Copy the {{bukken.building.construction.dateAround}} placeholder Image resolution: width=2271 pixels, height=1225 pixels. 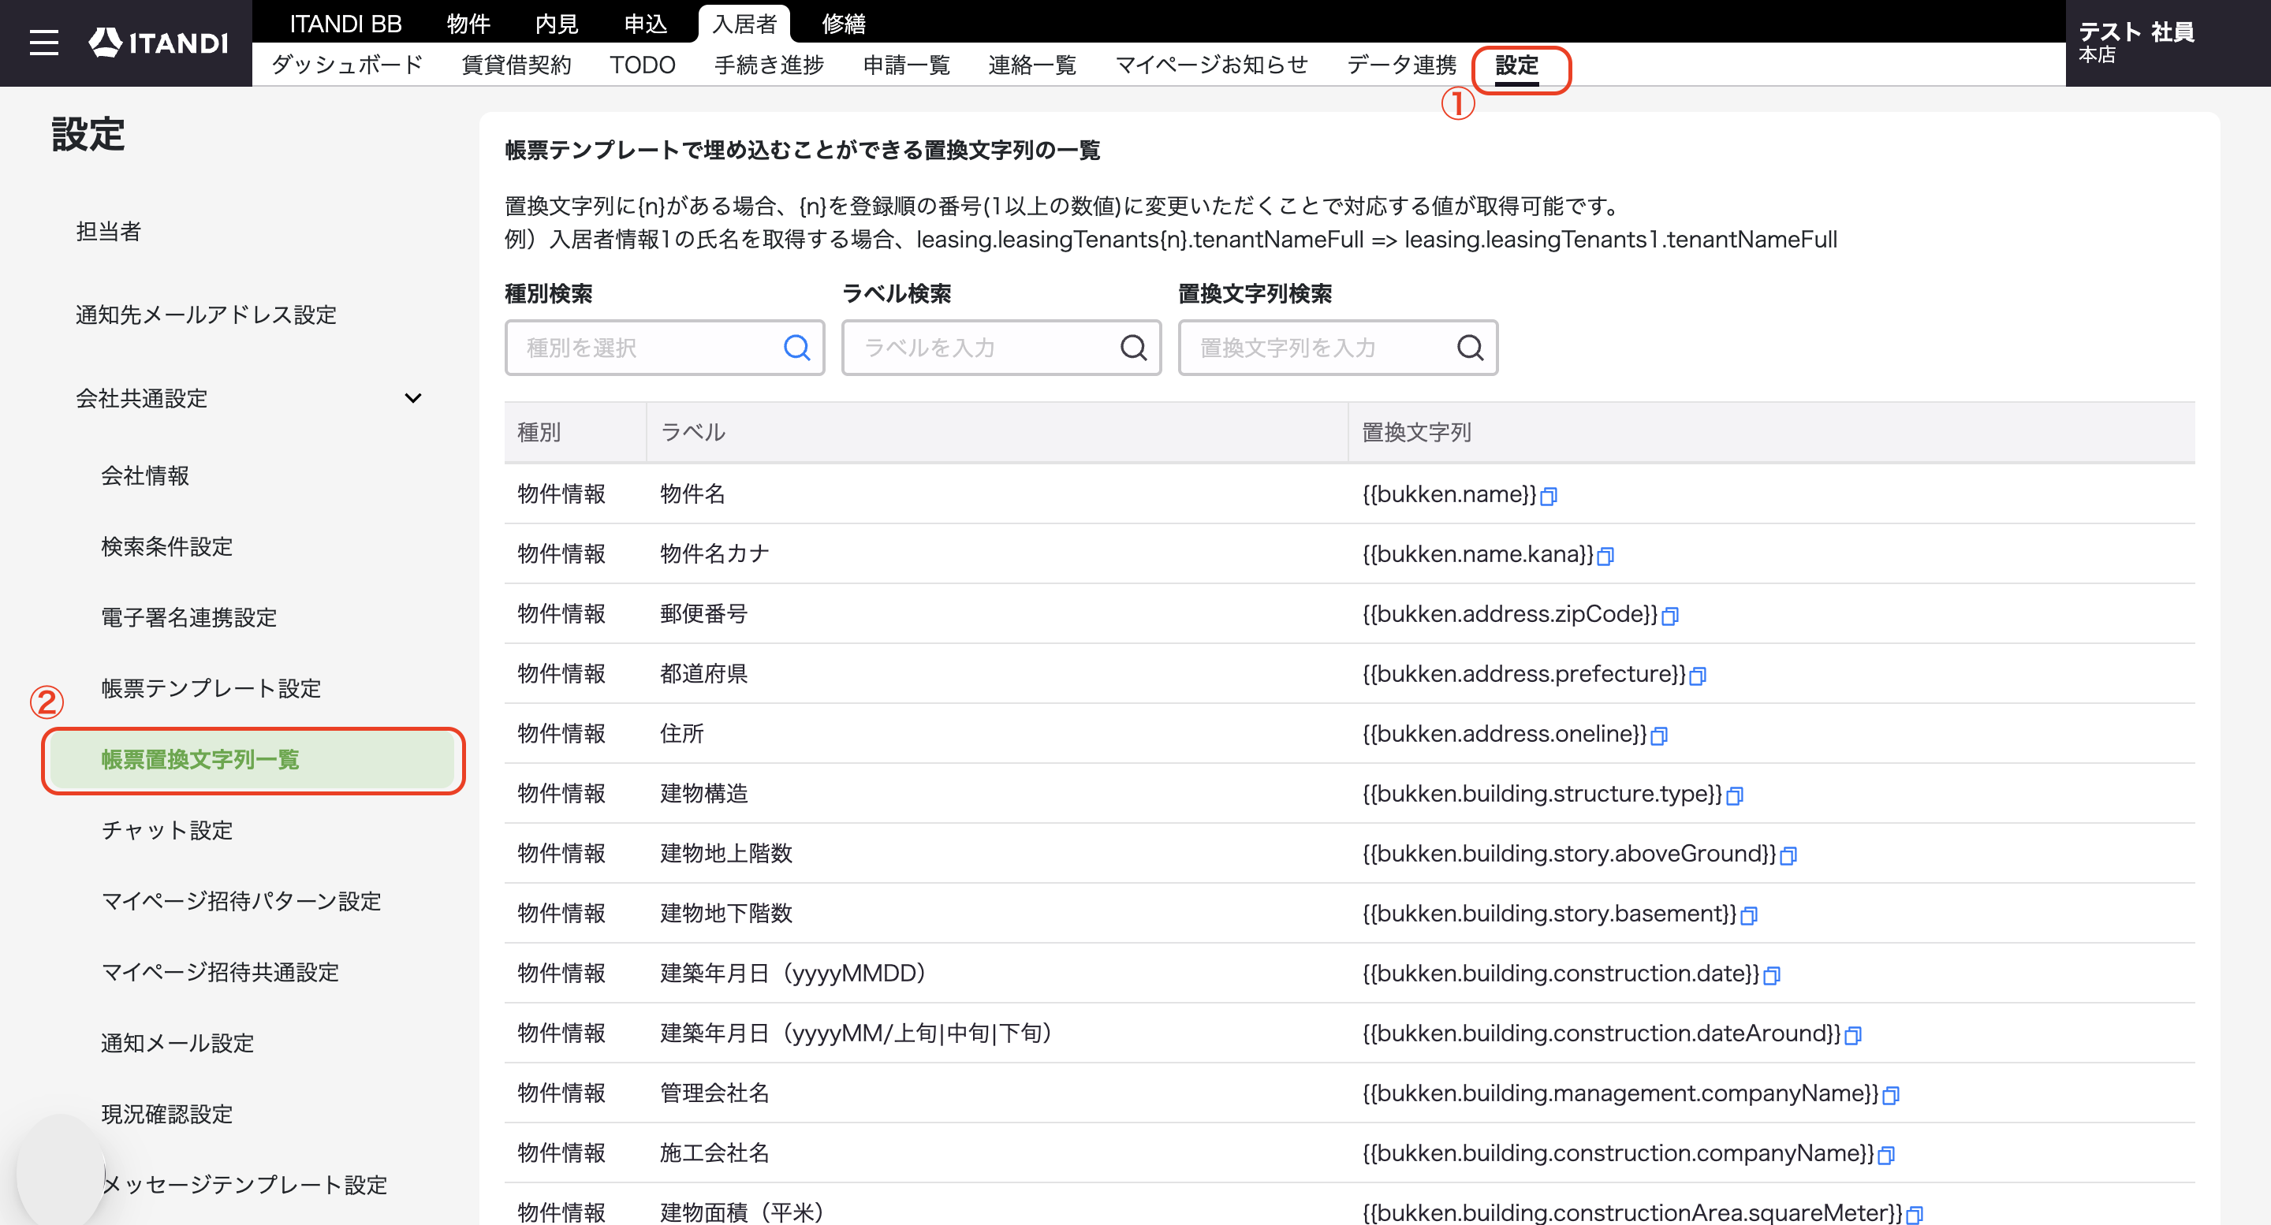click(1853, 1036)
